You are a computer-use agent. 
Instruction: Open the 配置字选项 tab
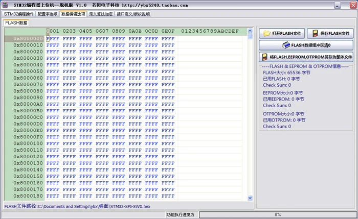[48, 14]
